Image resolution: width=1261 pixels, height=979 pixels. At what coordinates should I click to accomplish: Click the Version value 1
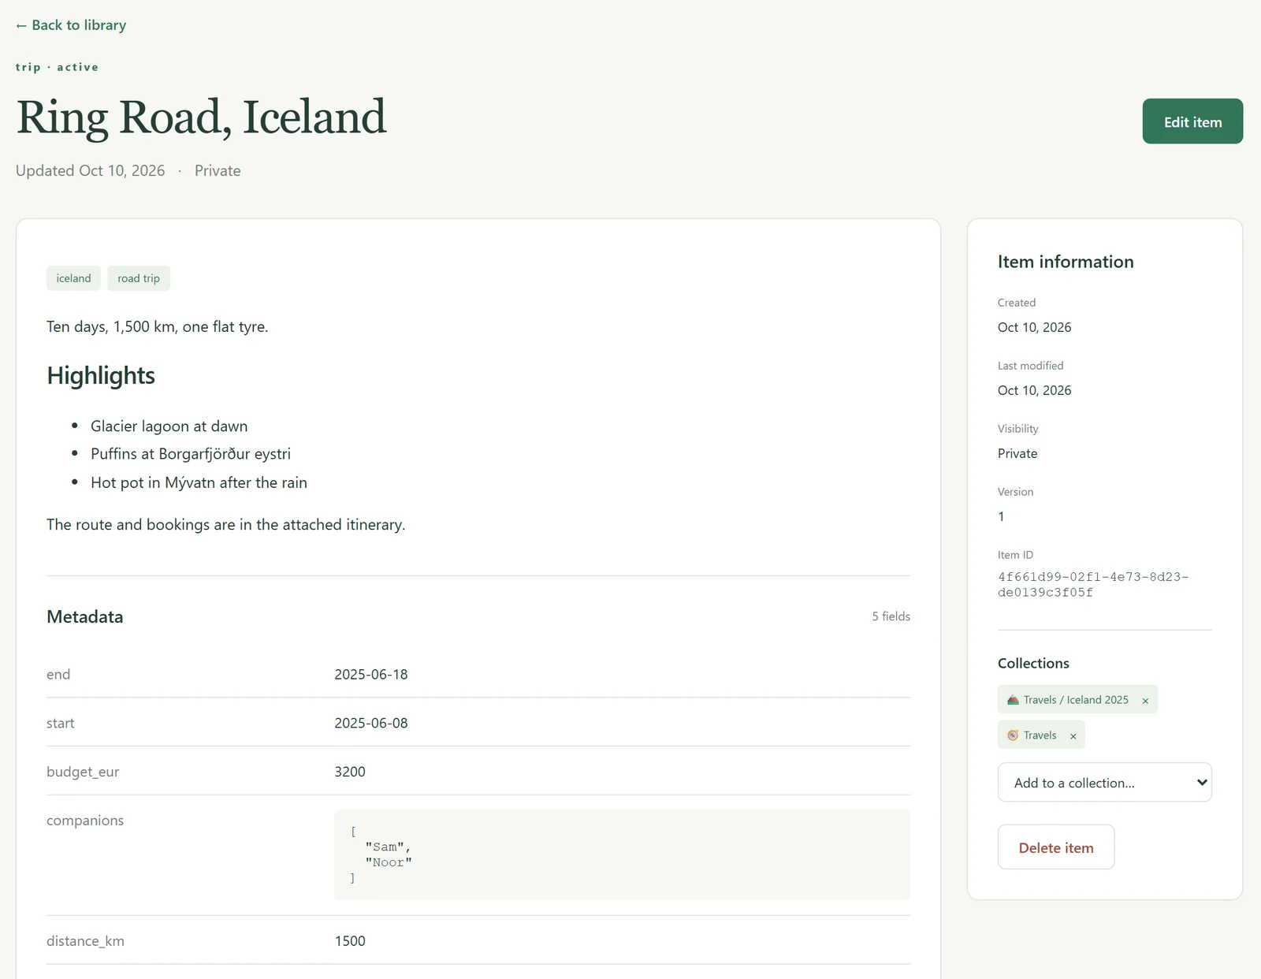[1001, 516]
